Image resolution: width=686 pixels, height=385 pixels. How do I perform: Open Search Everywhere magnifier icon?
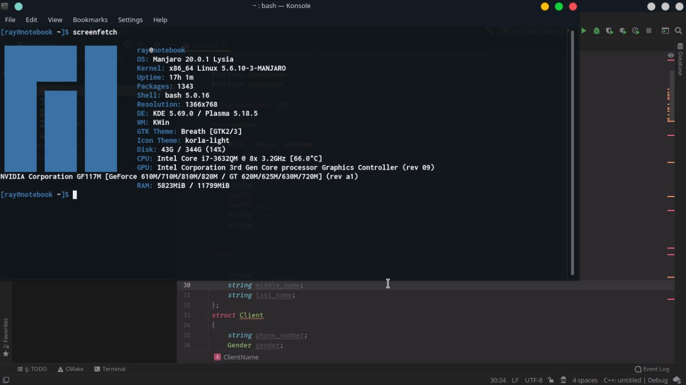[x=679, y=31]
